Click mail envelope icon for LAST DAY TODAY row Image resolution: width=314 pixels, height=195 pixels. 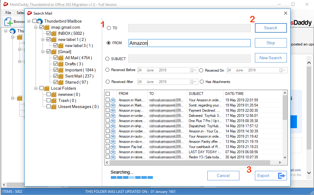pos(113,152)
